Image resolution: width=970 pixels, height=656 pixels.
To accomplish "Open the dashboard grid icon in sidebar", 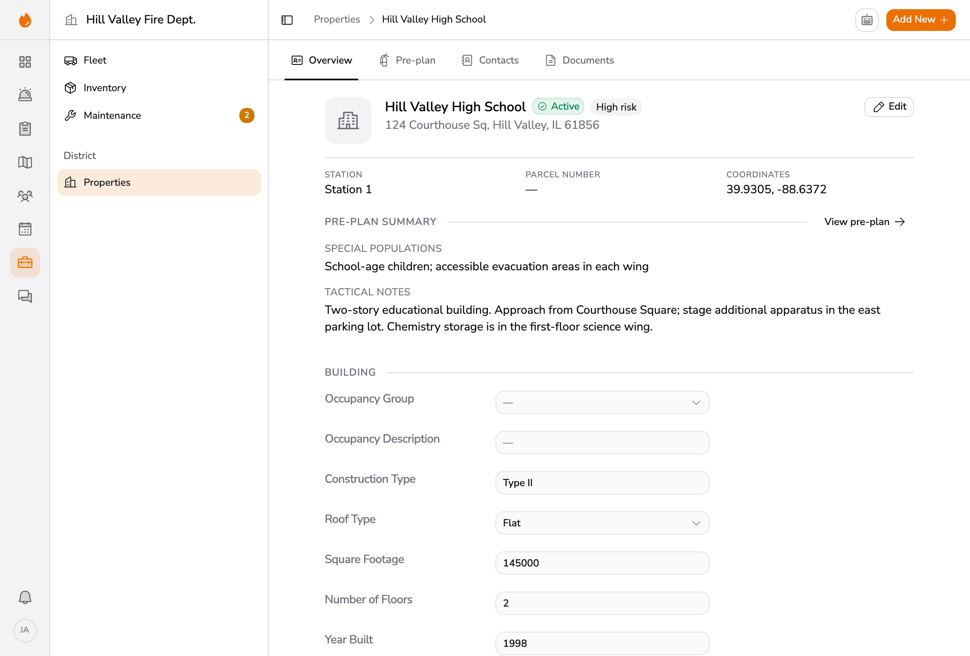I will [25, 62].
